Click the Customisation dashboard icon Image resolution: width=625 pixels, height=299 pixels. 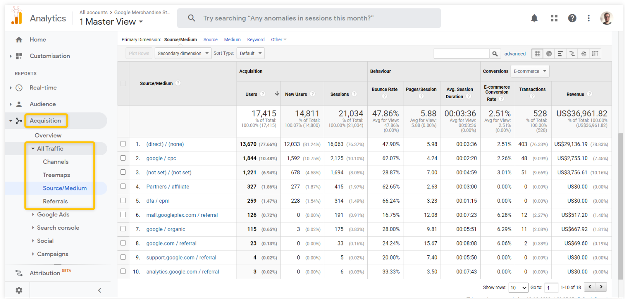pyautogui.click(x=19, y=56)
